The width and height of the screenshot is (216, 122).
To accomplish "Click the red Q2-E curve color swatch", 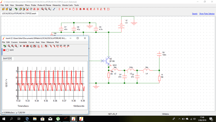I will click(x=4, y=50).
